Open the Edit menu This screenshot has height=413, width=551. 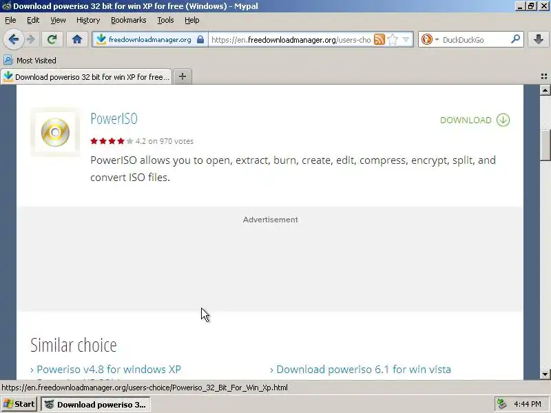point(33,20)
